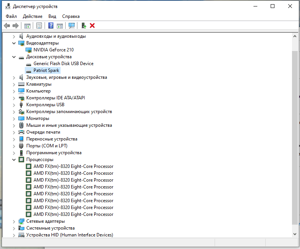The image size is (300, 249).
Task: Select the last AMD FX-8320 processor entry
Action: [74, 214]
